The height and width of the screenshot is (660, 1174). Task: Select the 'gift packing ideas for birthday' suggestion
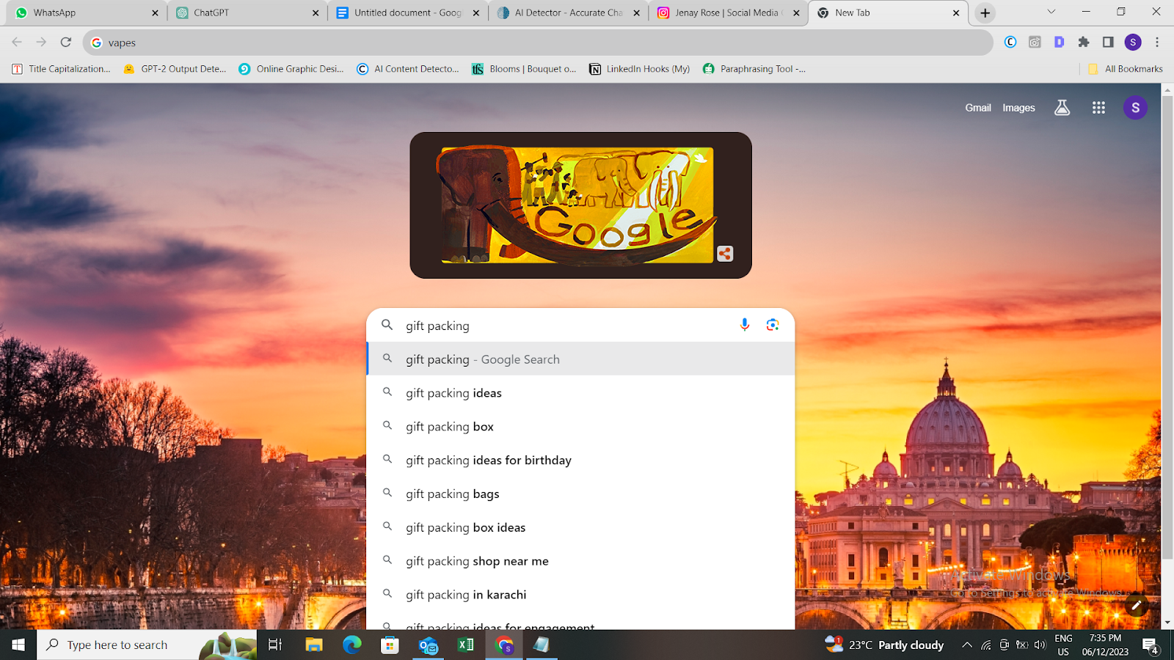[x=489, y=460]
